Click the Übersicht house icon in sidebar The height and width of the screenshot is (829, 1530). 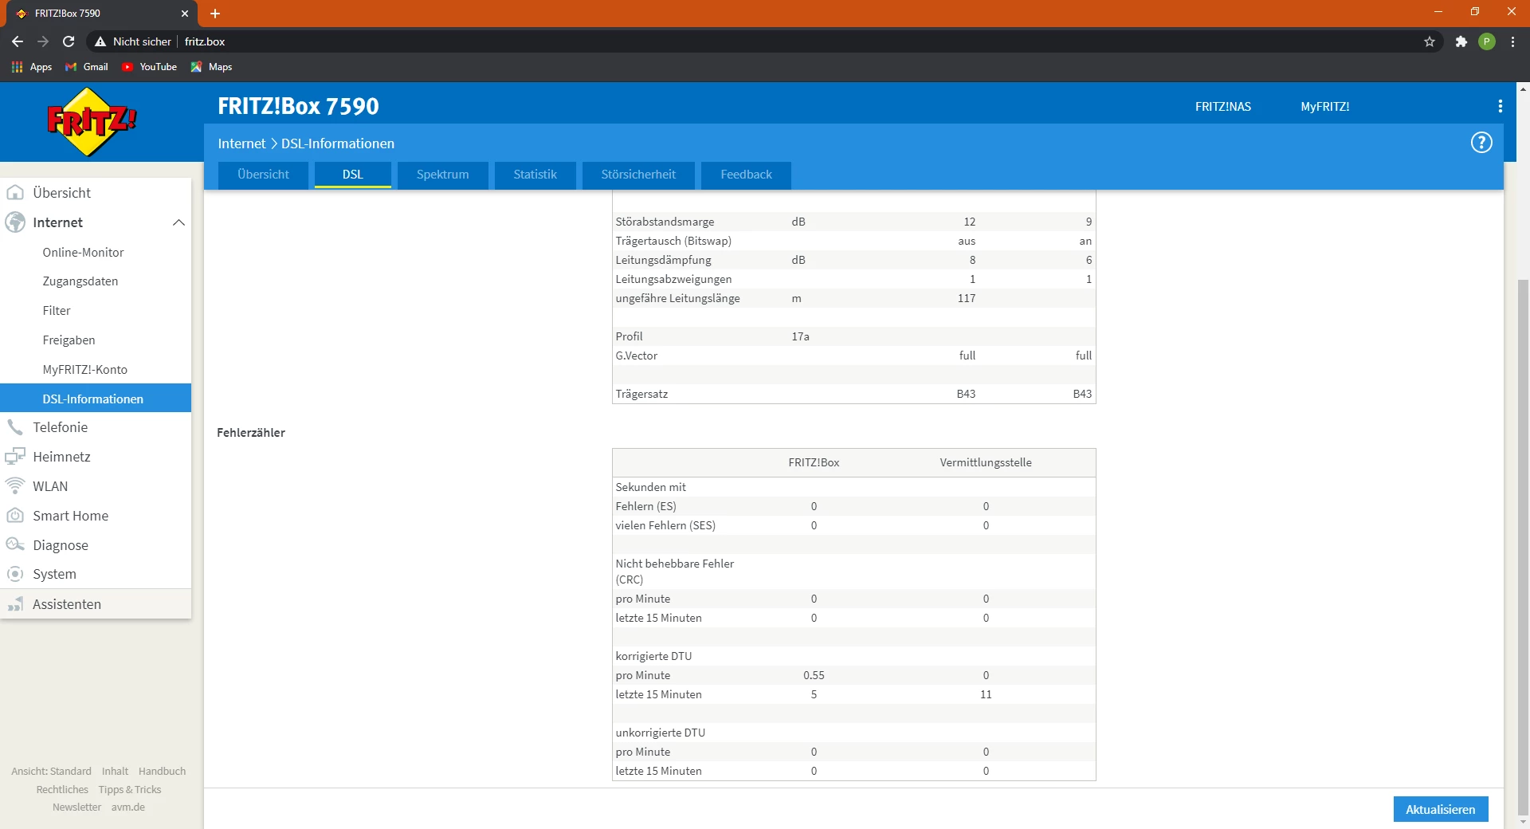click(x=15, y=193)
